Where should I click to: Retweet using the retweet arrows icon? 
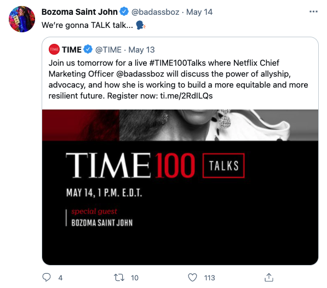click(x=119, y=278)
